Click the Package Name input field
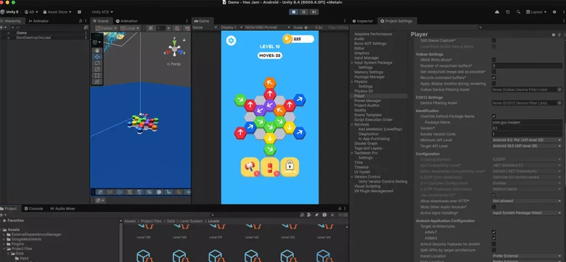 click(527, 122)
